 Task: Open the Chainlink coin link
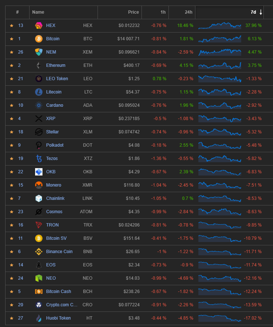(55, 198)
